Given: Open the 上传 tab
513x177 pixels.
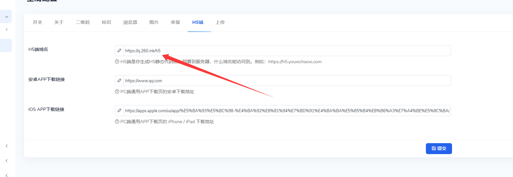Looking at the screenshot, I should click(x=220, y=22).
